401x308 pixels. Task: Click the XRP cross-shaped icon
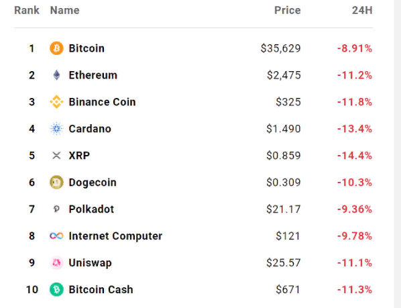[x=56, y=155]
